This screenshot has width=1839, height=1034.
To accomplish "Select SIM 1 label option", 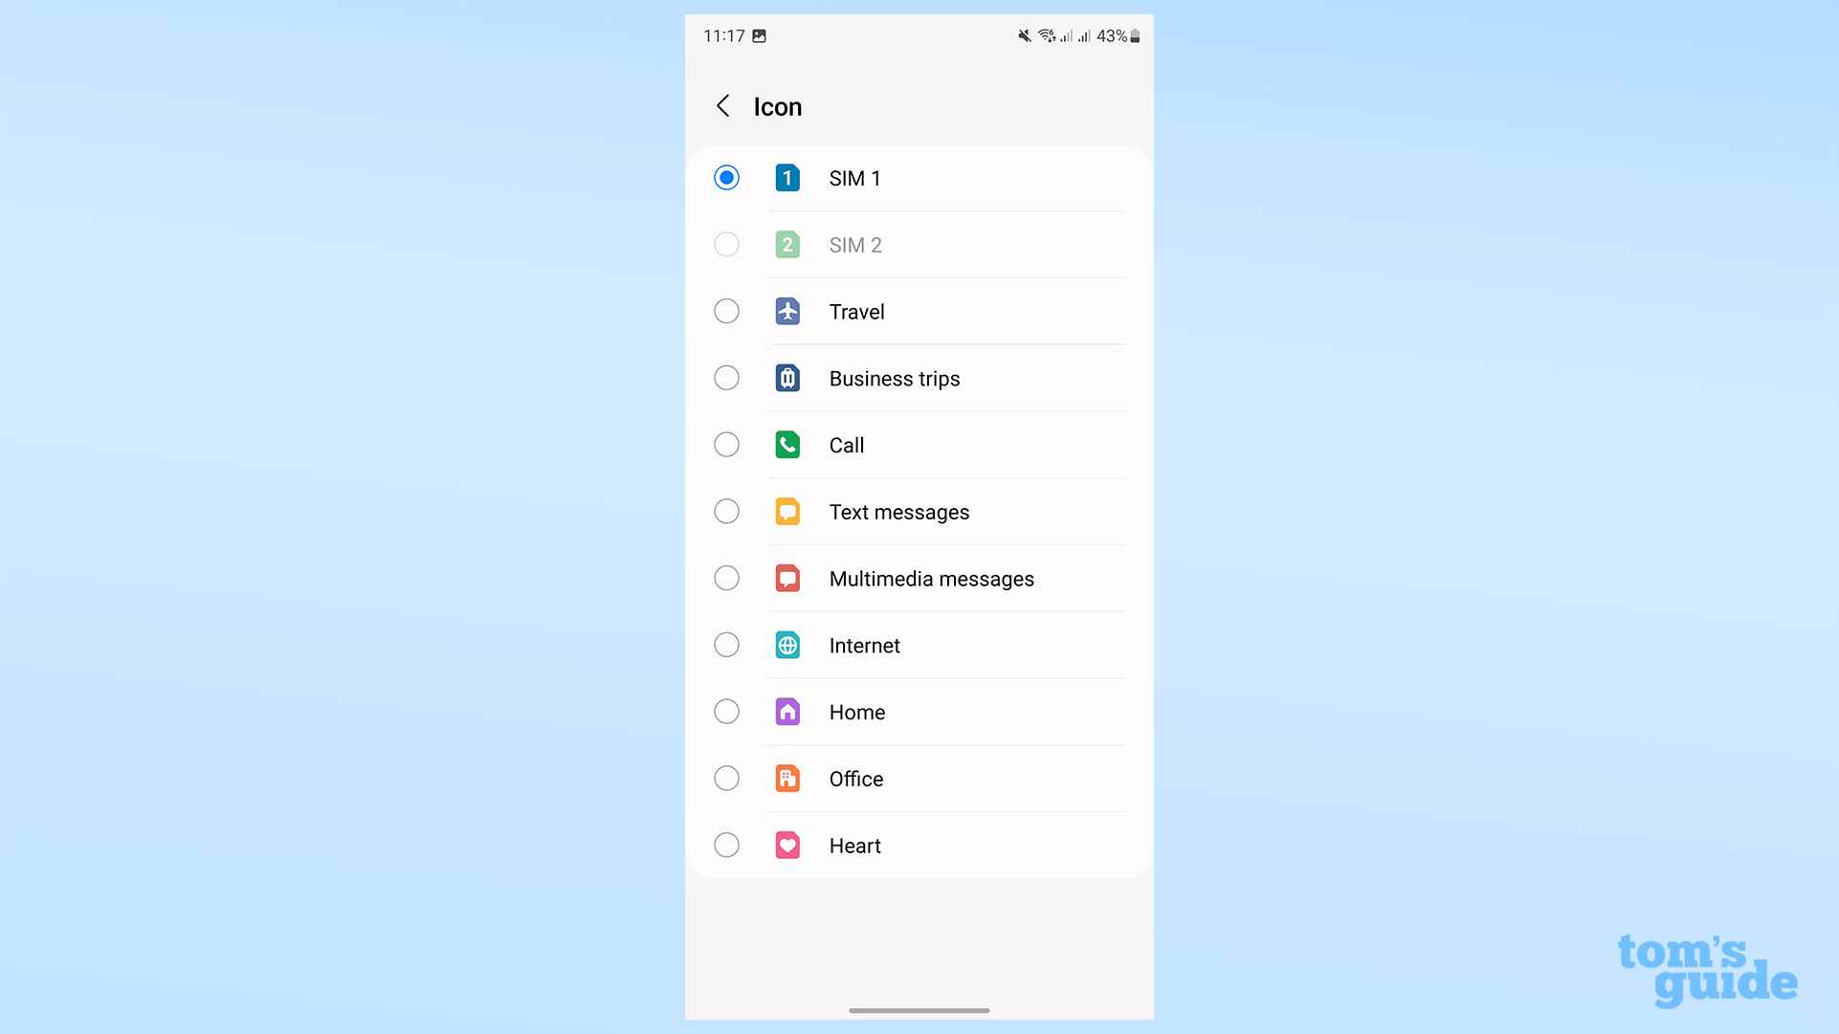I will [x=855, y=178].
